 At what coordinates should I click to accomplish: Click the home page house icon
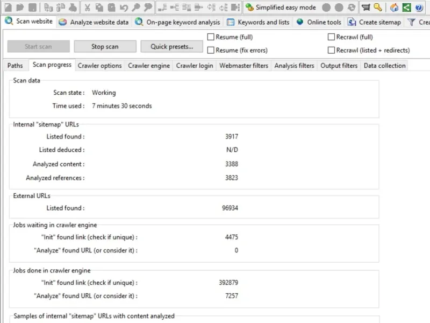click(394, 8)
